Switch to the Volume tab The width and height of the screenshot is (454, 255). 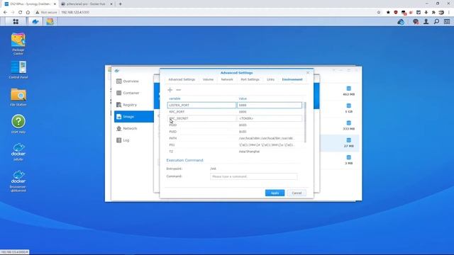[x=208, y=79]
